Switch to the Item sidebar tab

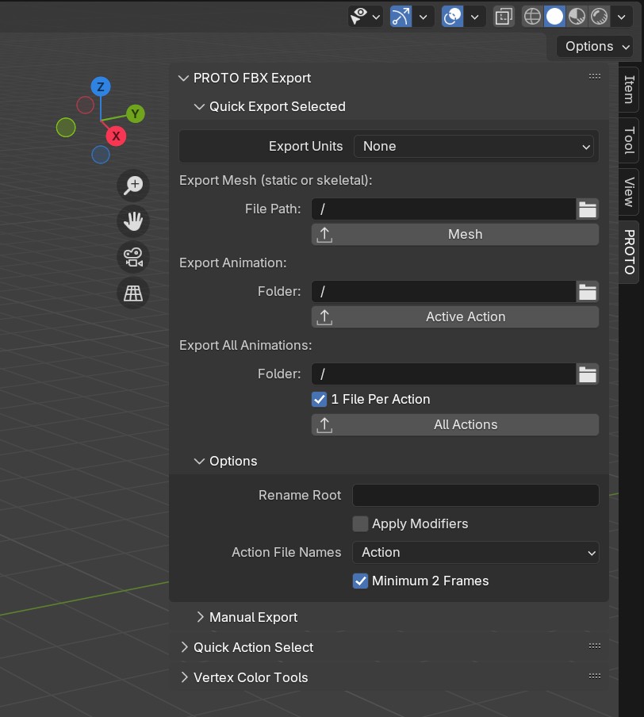click(629, 88)
